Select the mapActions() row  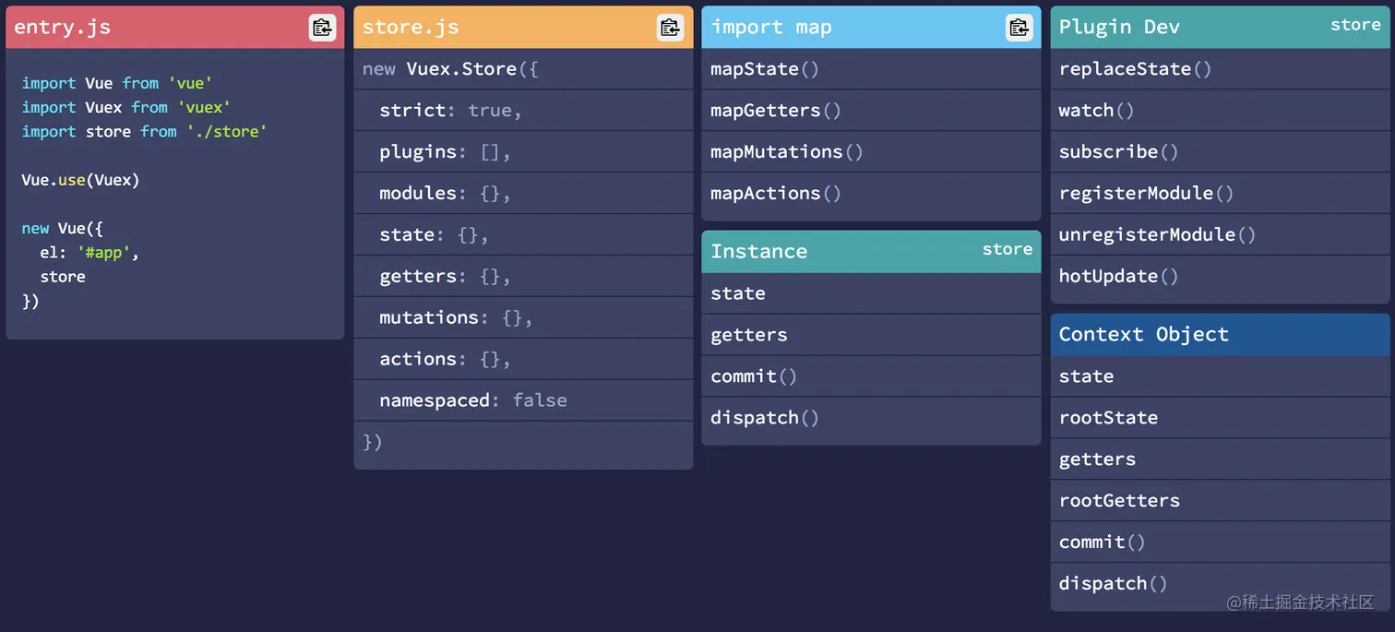871,195
